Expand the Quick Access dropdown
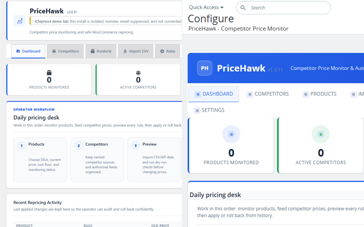This screenshot has height=227, width=364. (206, 7)
